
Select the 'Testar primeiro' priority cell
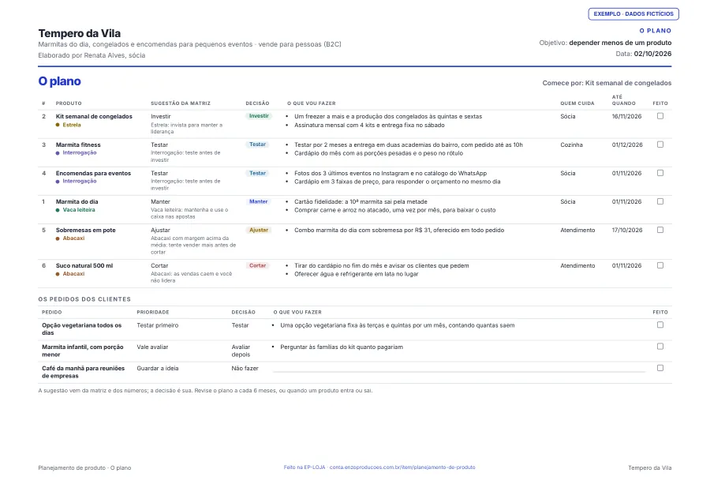158,325
